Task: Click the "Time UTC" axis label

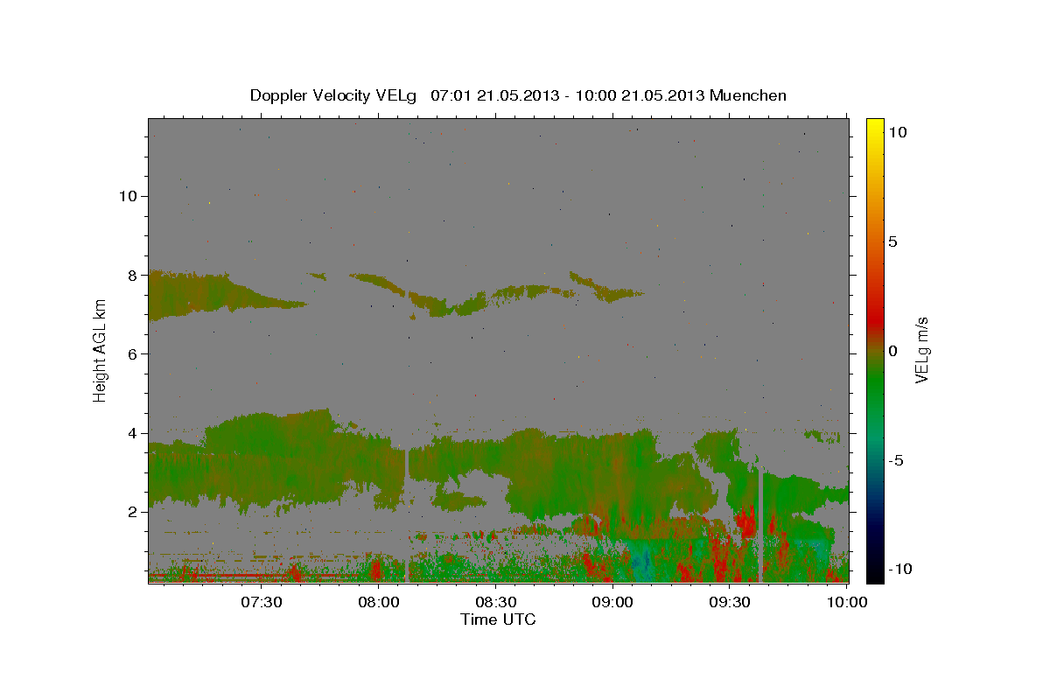Action: pos(498,619)
